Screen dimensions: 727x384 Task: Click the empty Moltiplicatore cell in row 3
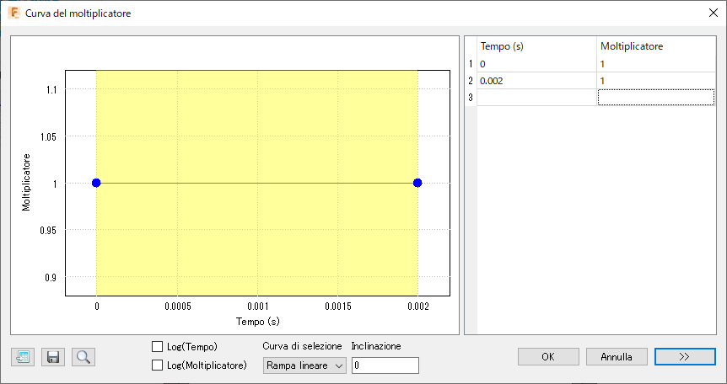pyautogui.click(x=656, y=98)
